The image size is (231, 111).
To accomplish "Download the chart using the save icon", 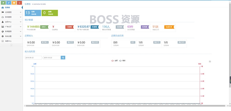I will coord(210,61).
